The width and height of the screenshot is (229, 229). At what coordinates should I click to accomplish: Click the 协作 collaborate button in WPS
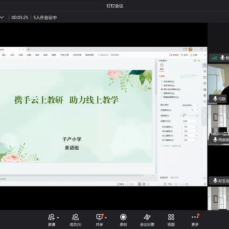click(x=184, y=55)
